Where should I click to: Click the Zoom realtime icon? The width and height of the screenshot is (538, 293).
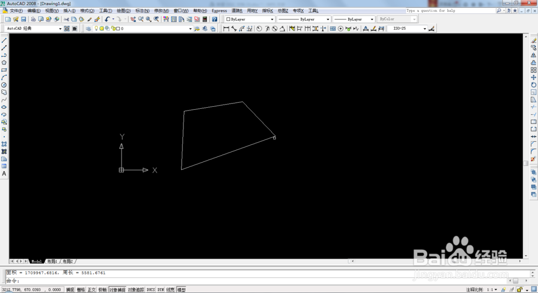(x=141, y=19)
